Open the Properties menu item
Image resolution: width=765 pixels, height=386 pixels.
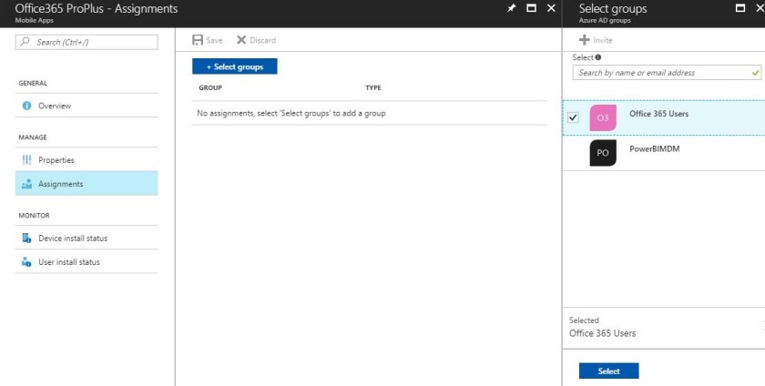87,160
